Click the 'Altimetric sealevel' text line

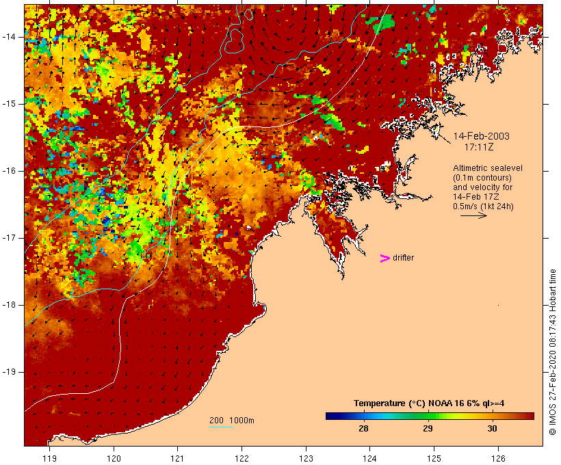coord(488,168)
